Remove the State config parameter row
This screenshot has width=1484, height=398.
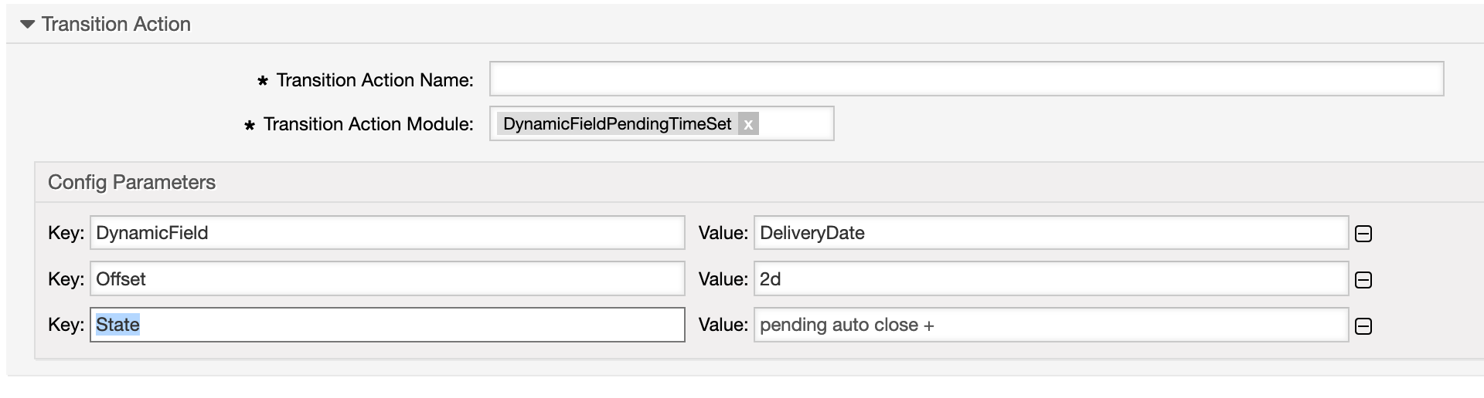(x=1363, y=326)
